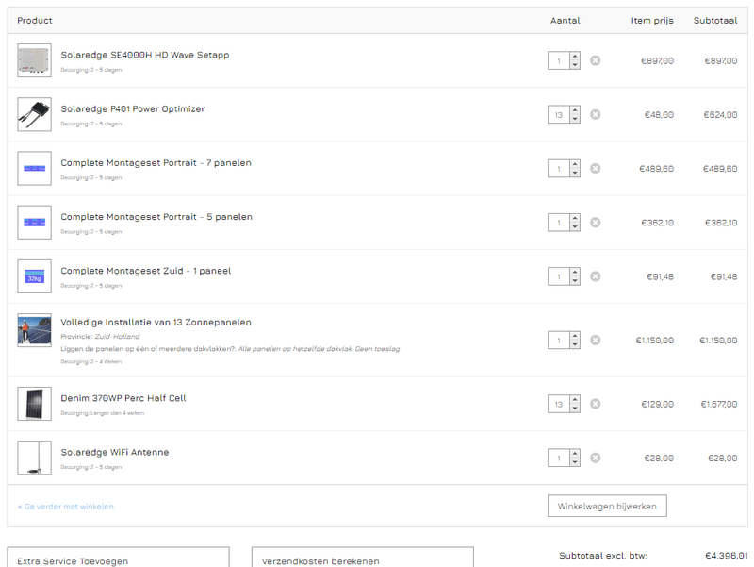Remove Solaredge SE4000H HD Wave Setapp item
The image size is (754, 567).
click(595, 60)
